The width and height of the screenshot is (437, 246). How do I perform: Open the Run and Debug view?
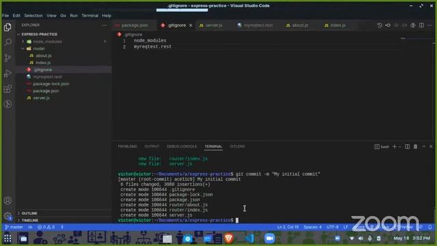tap(8, 73)
